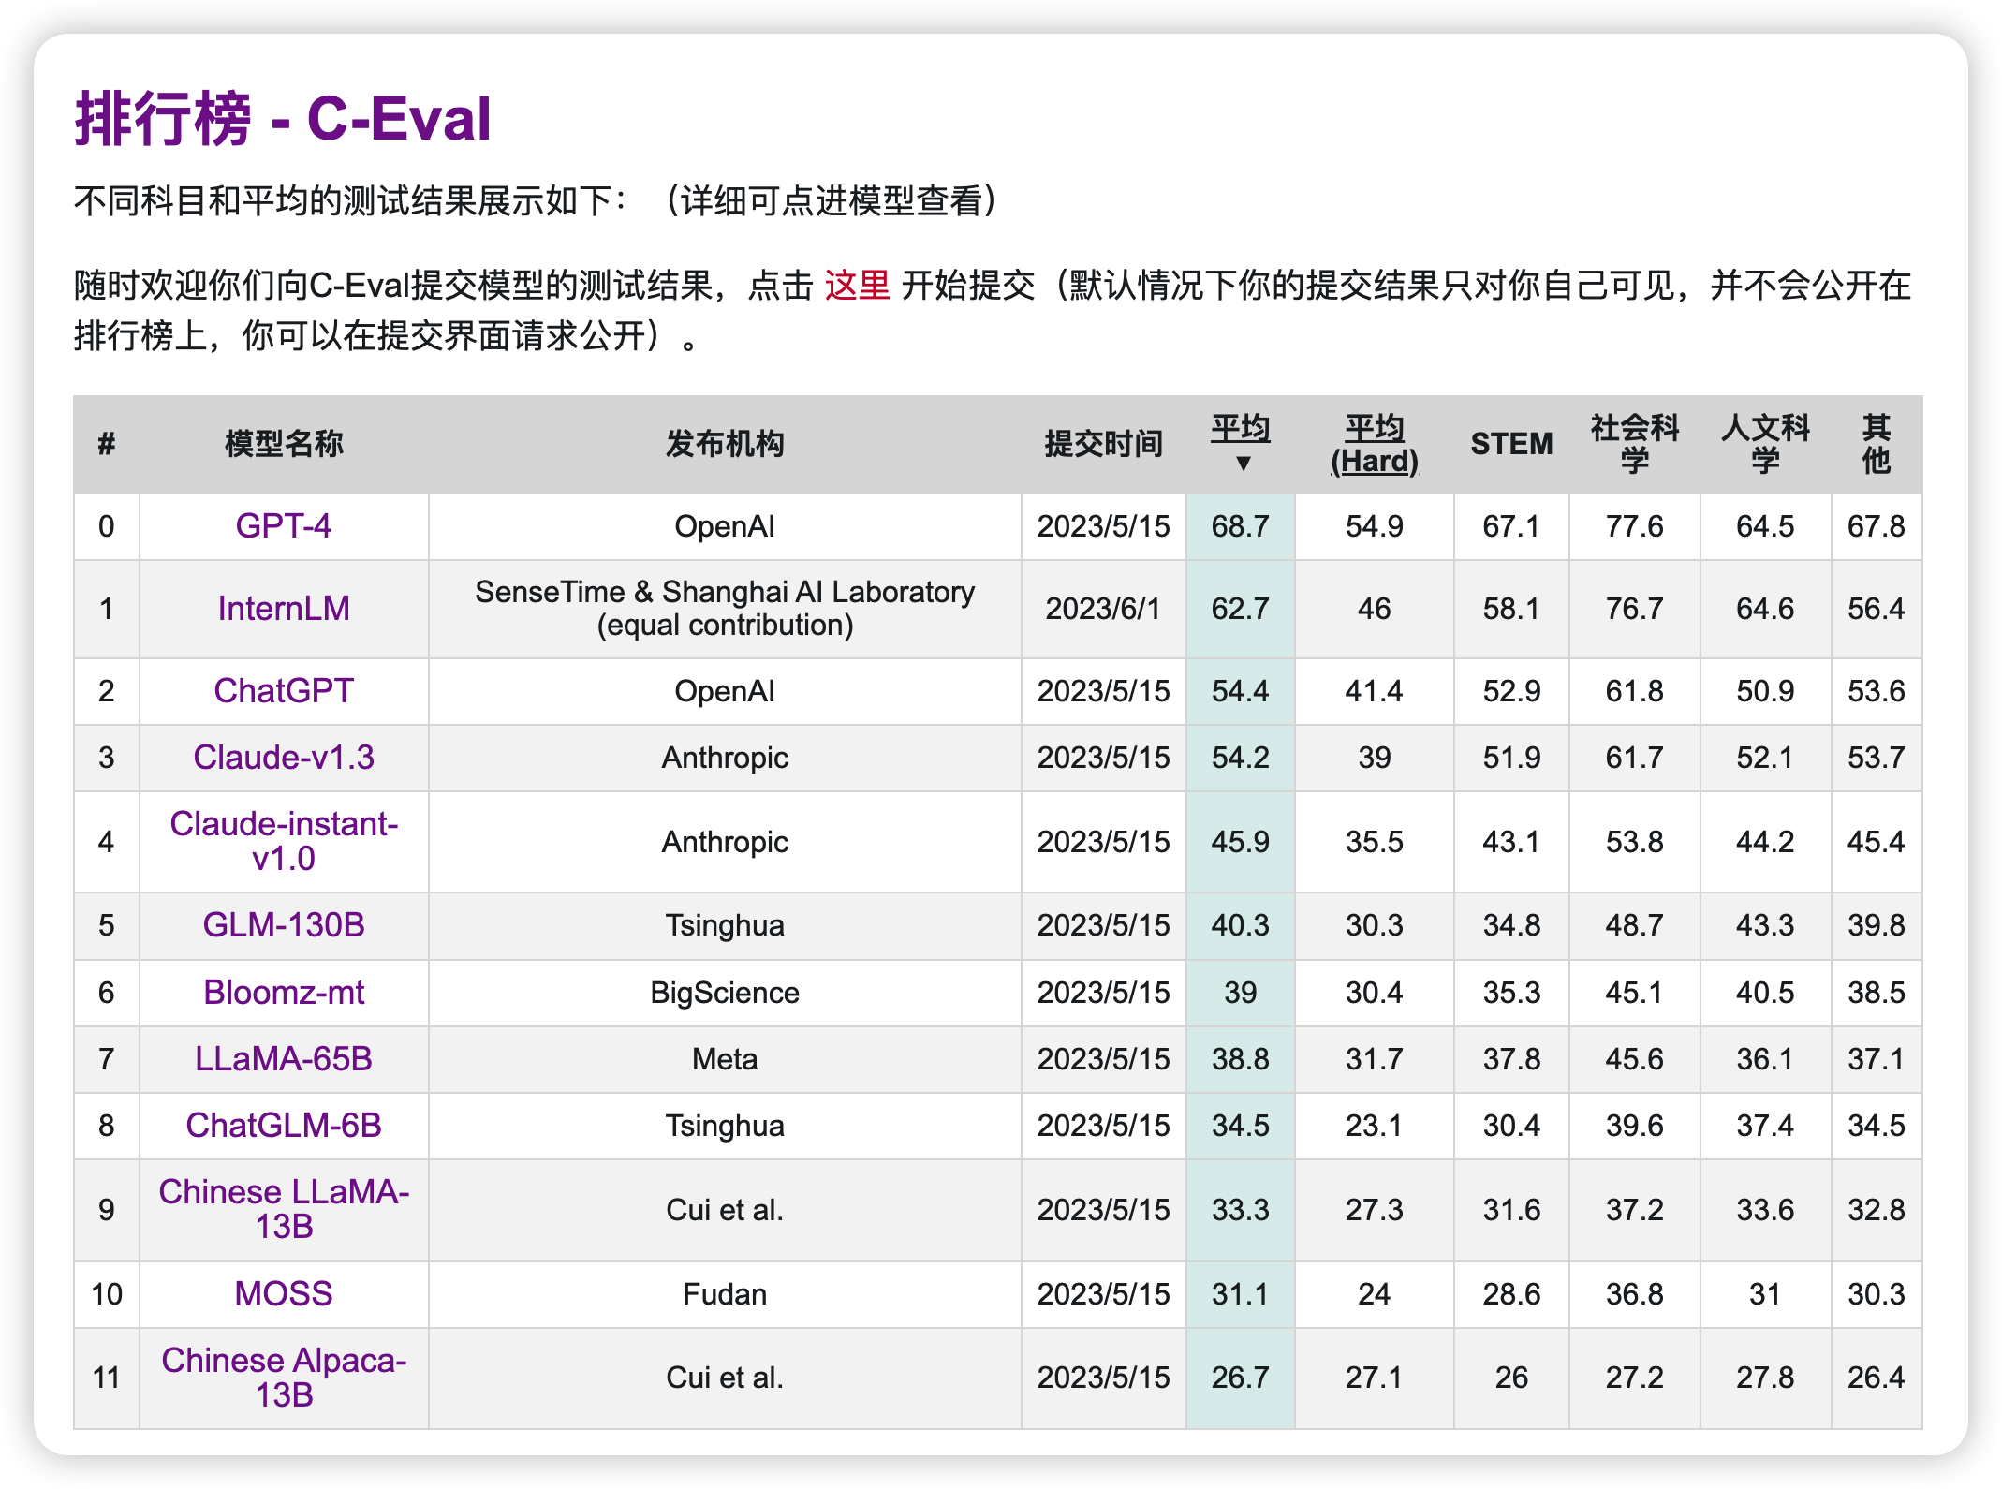Image resolution: width=2002 pixels, height=1489 pixels.
Task: Open the Claude-v1.3 model page
Action: (283, 758)
